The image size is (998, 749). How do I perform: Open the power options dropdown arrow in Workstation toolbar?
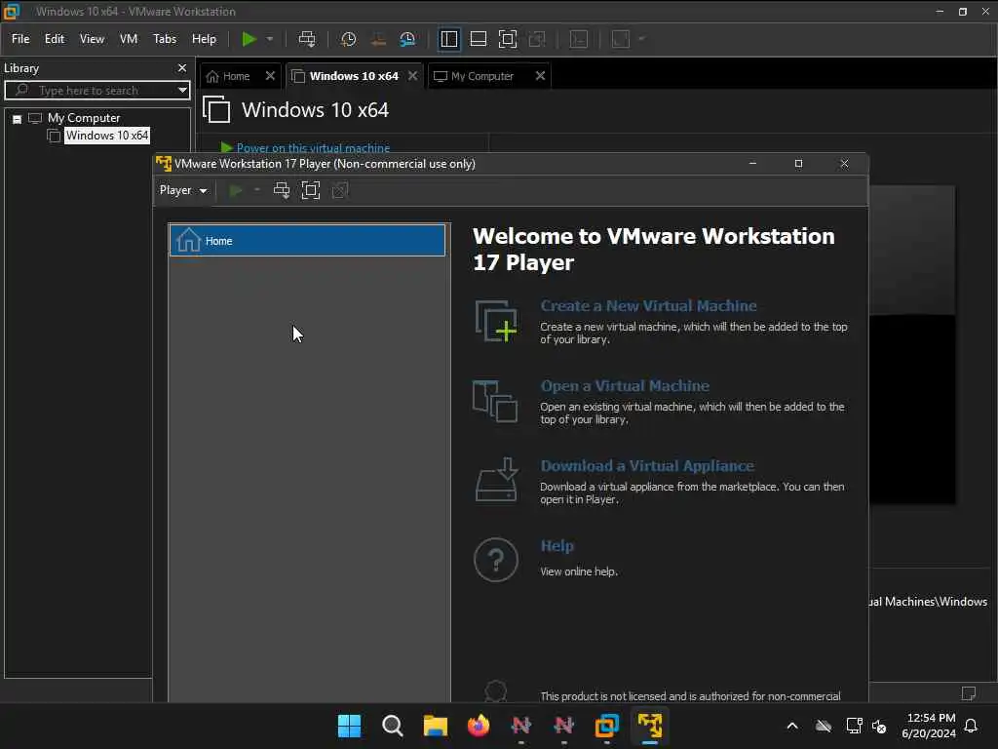(270, 39)
